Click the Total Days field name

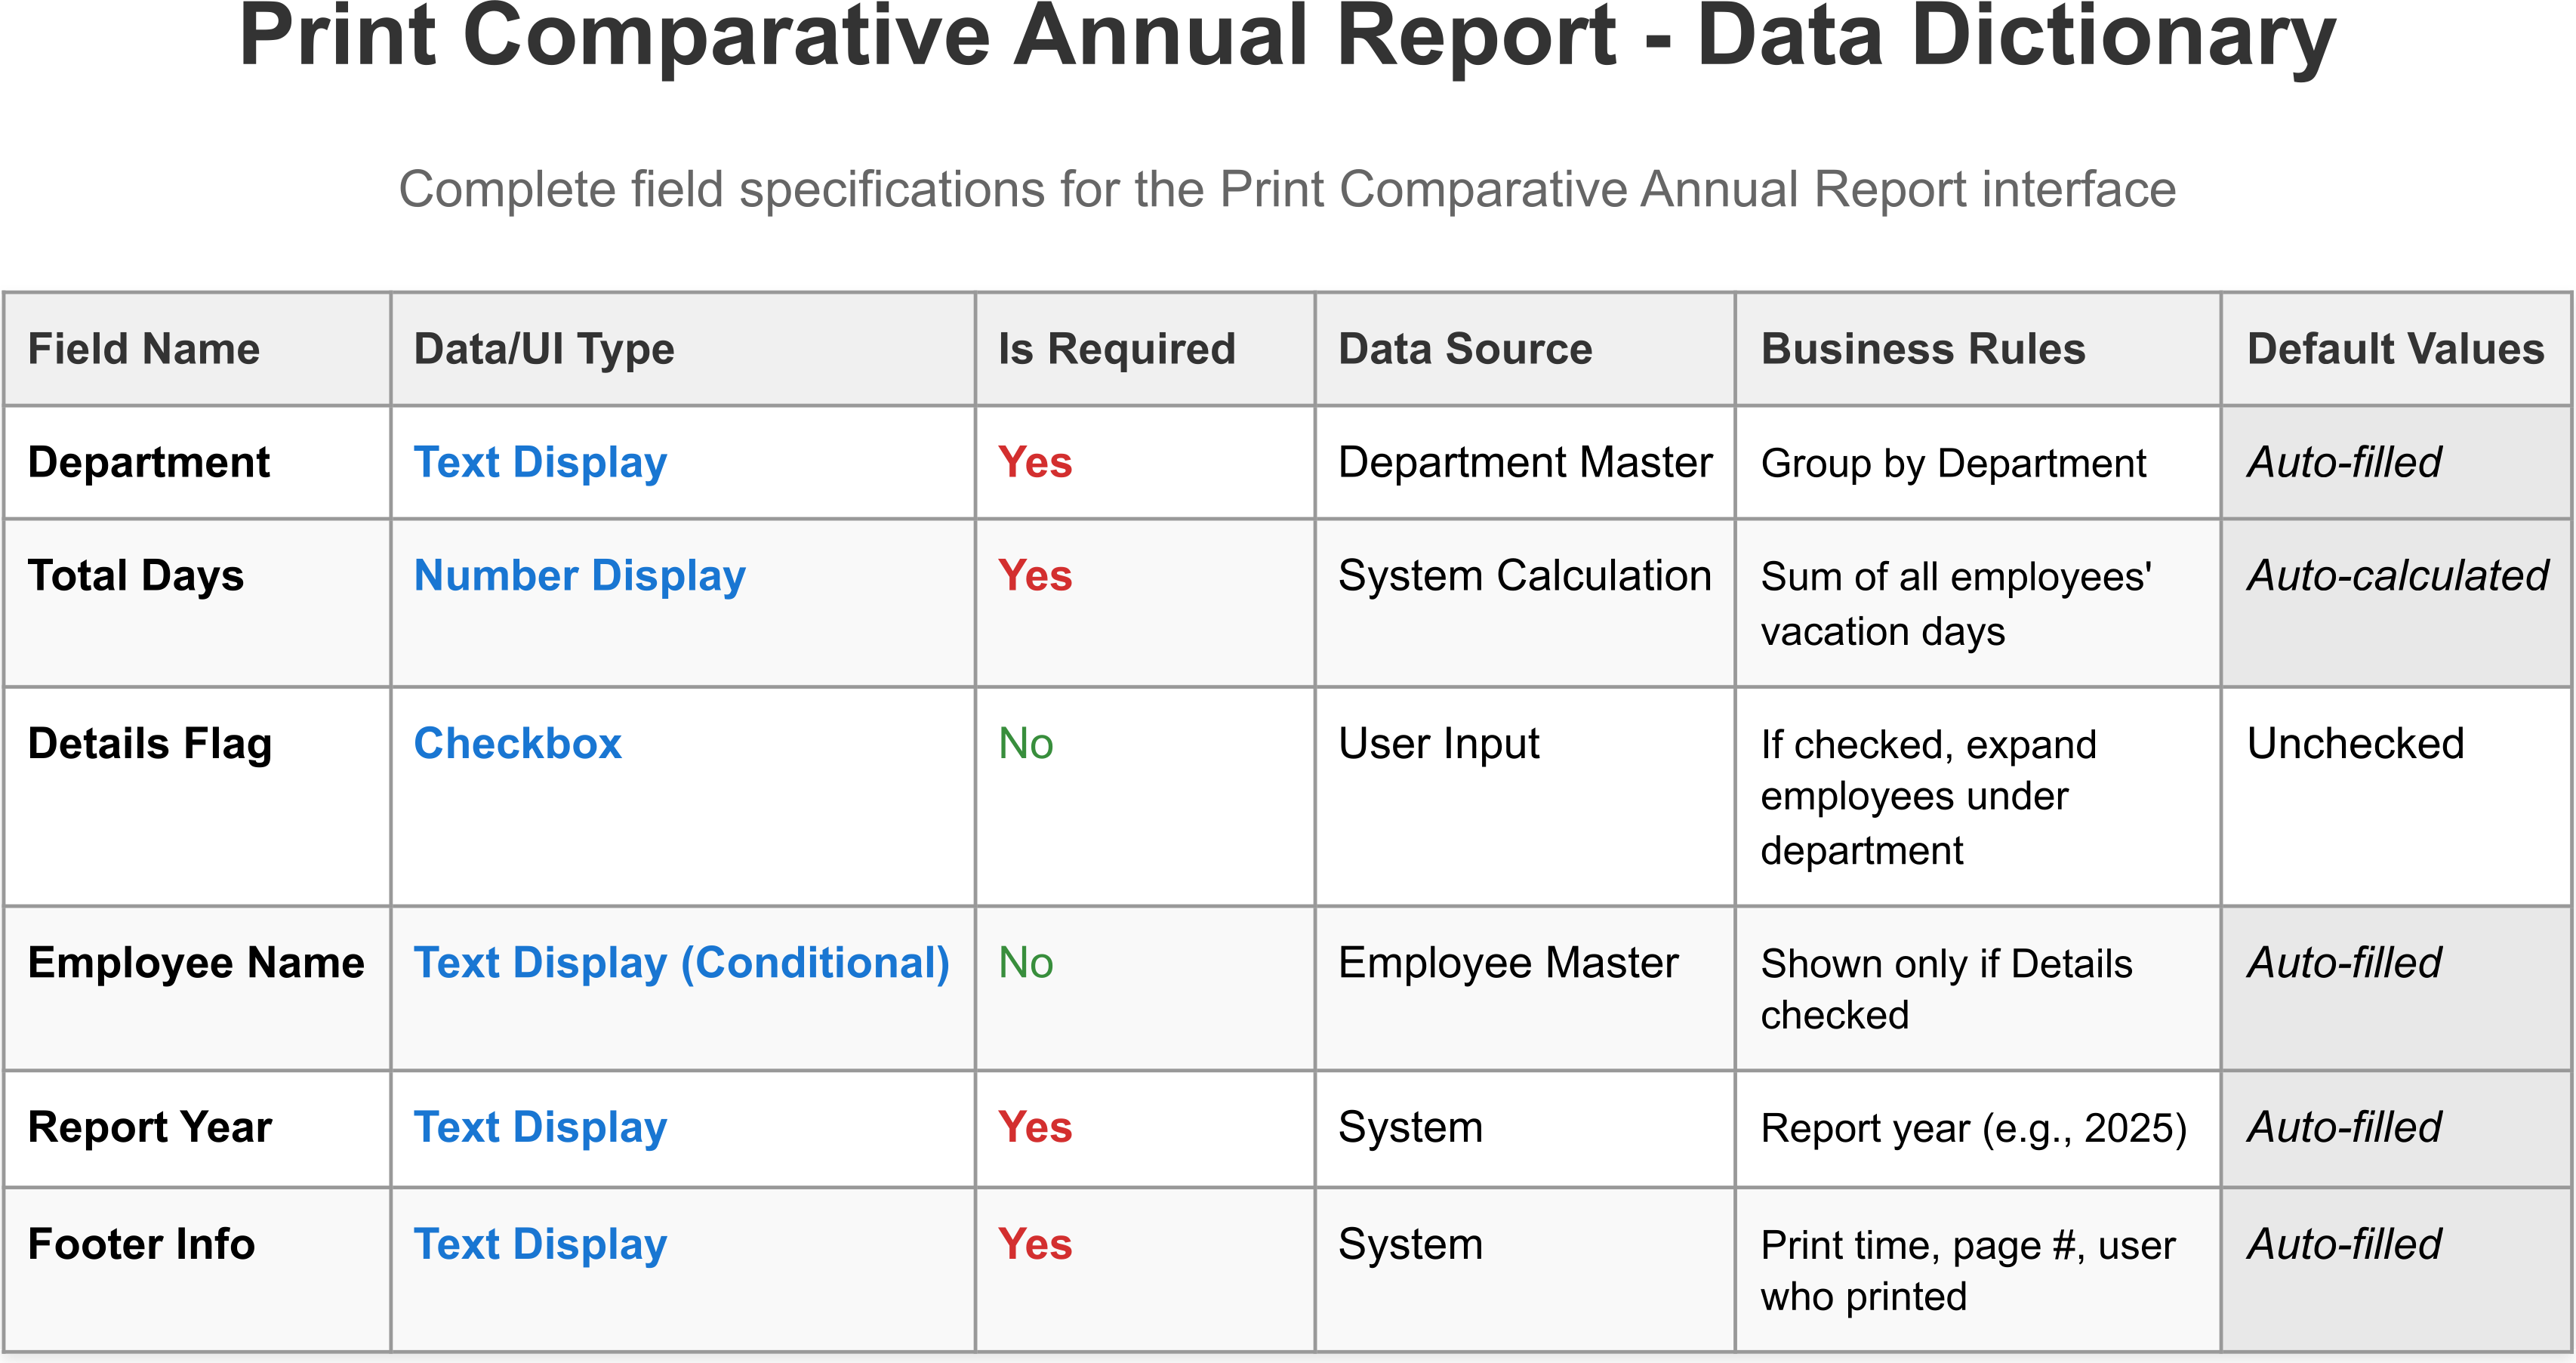[x=135, y=576]
